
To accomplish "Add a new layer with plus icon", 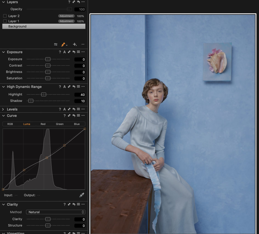I will coord(75,44).
